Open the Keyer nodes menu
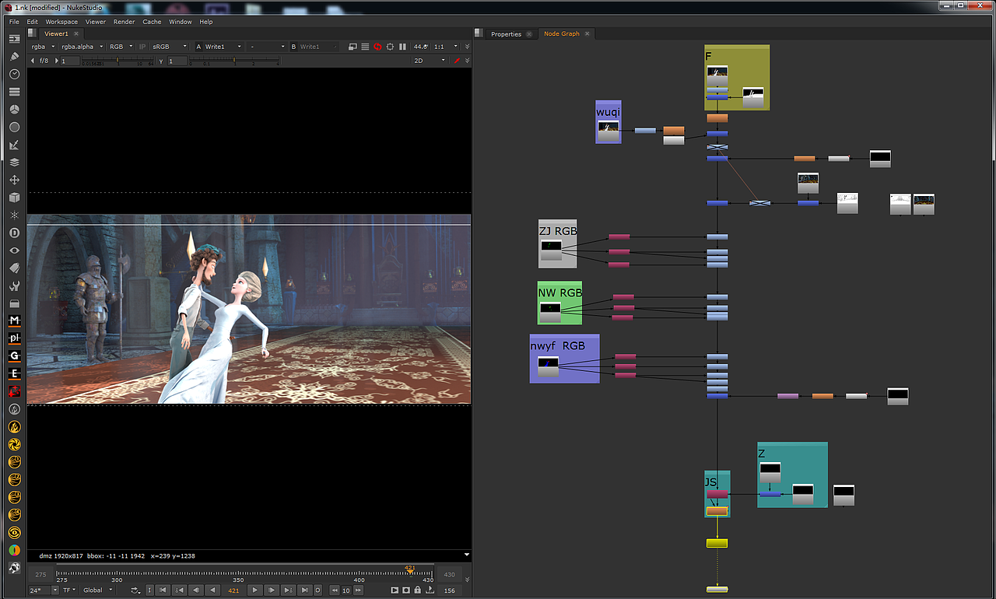Image resolution: width=996 pixels, height=599 pixels. [14, 145]
